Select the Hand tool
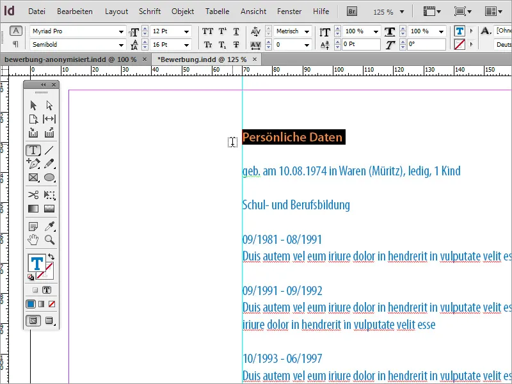 coord(33,240)
